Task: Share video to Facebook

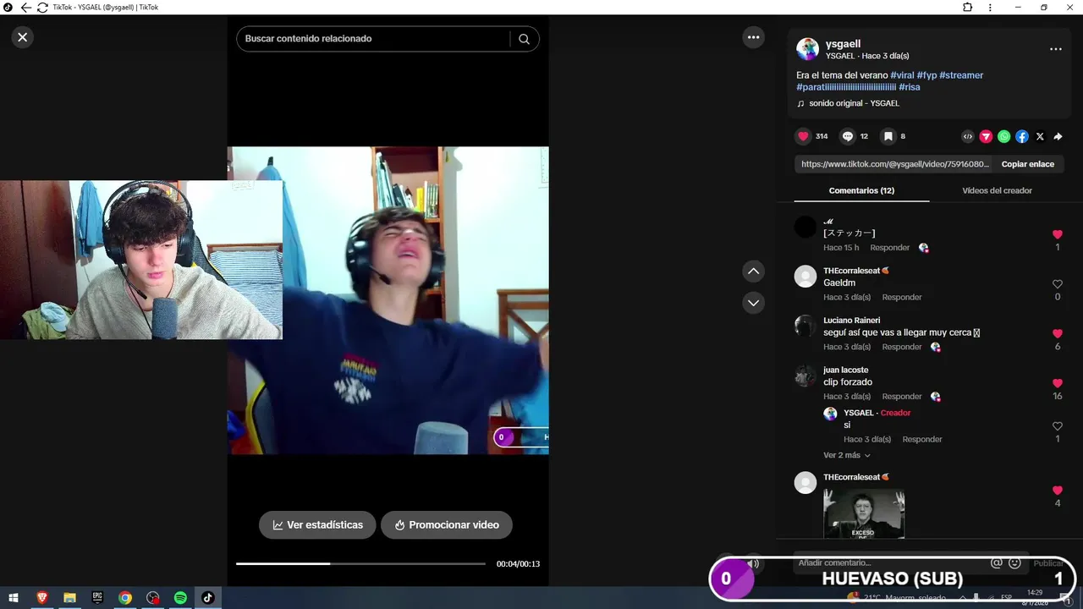Action: (x=1022, y=136)
